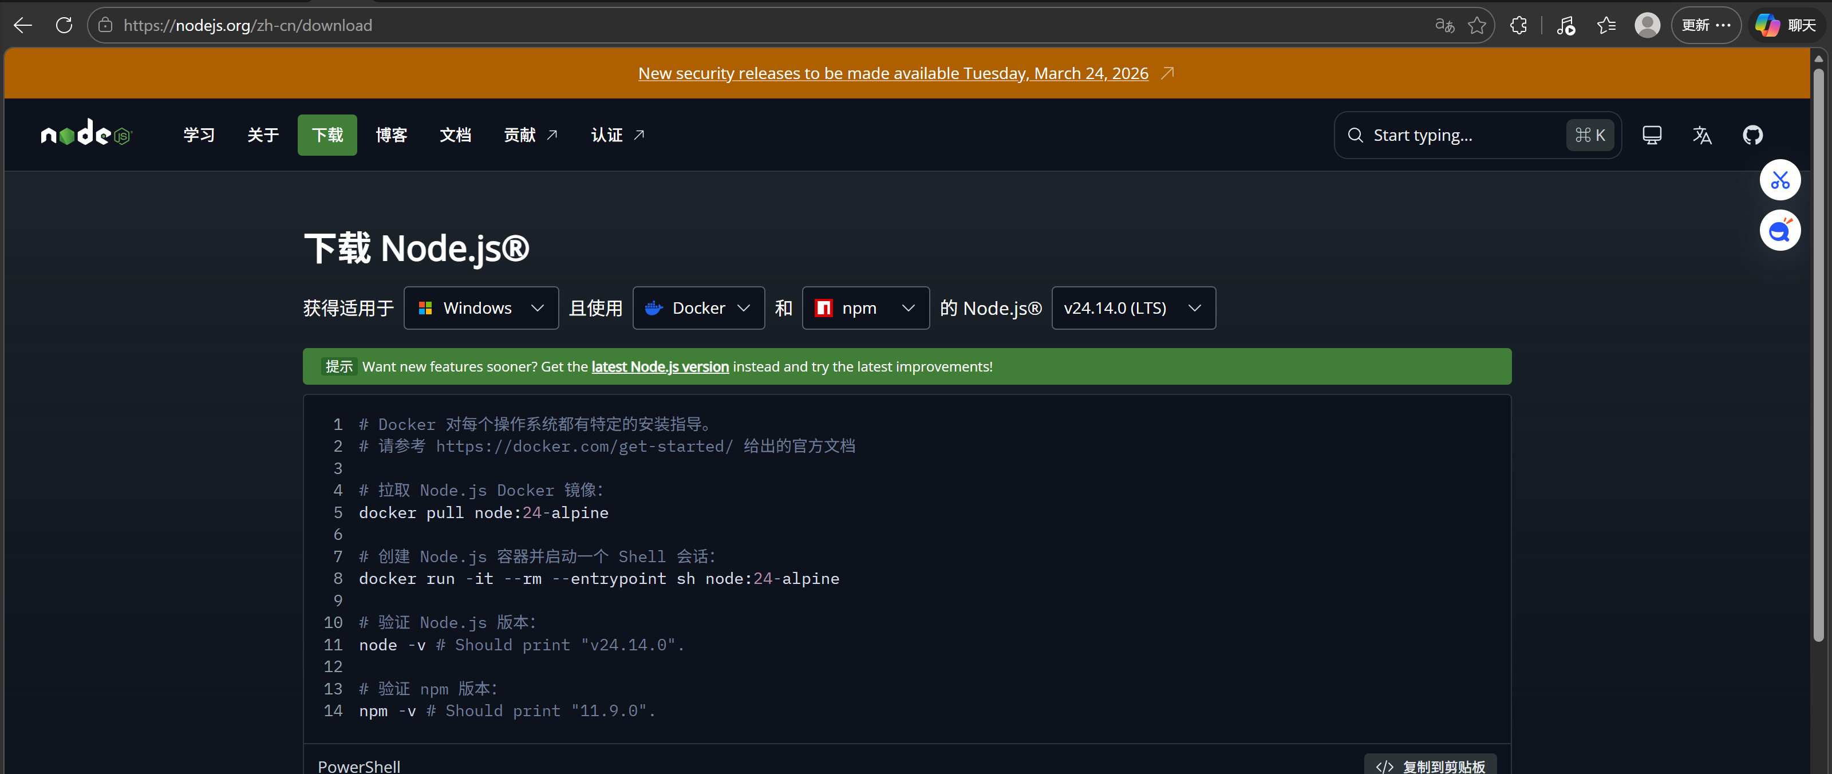Go back with the browser back arrow
Image resolution: width=1832 pixels, height=774 pixels.
tap(23, 26)
